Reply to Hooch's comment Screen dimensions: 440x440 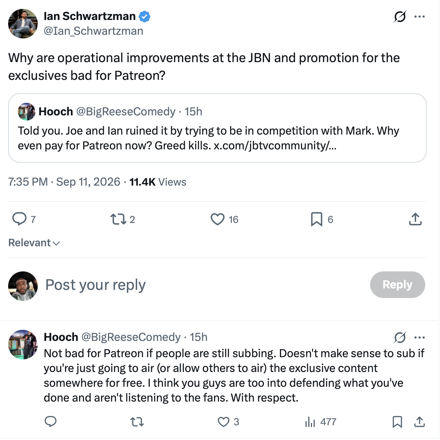pyautogui.click(x=51, y=422)
